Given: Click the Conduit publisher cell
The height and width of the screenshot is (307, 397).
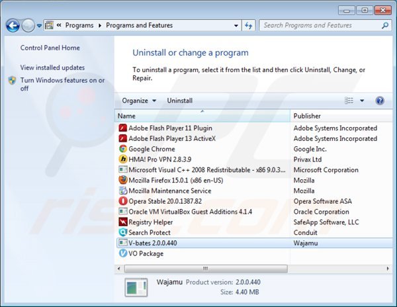Looking at the screenshot, I should 305,232.
